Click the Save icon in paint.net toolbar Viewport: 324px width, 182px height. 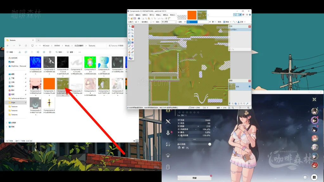pos(134,18)
